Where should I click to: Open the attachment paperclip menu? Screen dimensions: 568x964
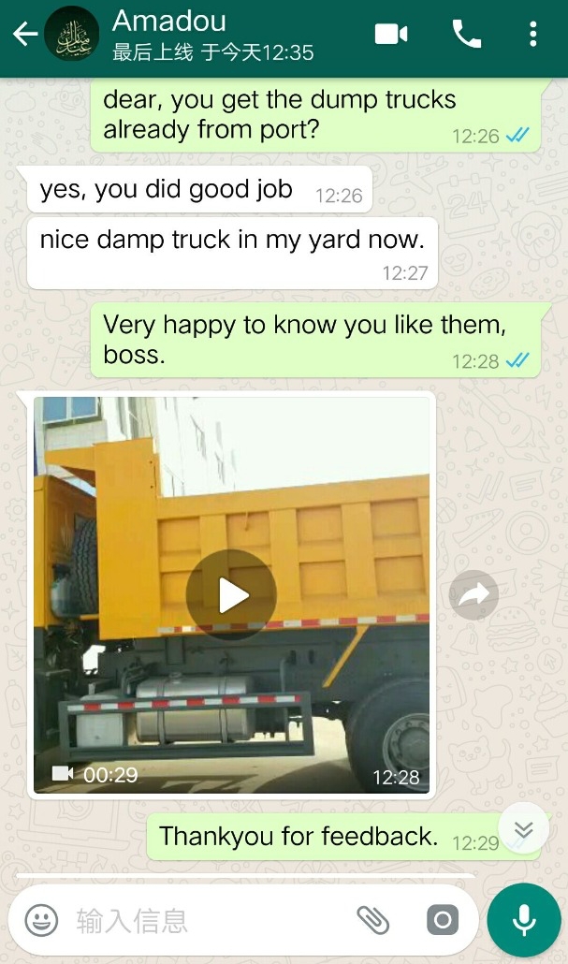(x=373, y=920)
